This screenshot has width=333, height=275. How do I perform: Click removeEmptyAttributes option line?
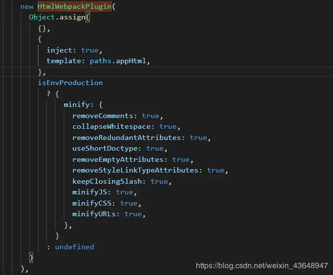click(133, 159)
